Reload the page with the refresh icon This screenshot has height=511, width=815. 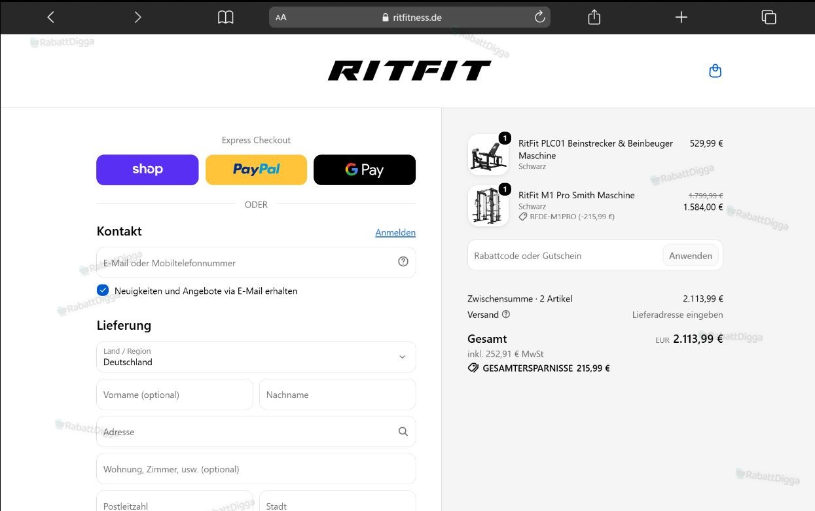(540, 17)
